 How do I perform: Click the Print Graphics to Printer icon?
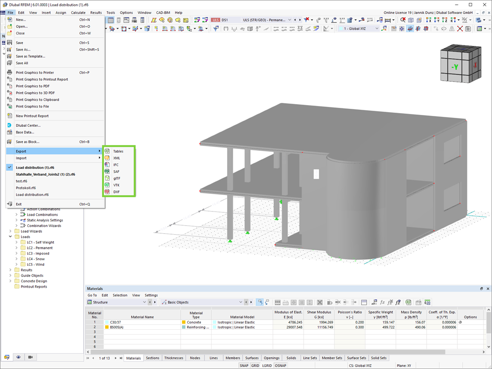click(x=10, y=72)
